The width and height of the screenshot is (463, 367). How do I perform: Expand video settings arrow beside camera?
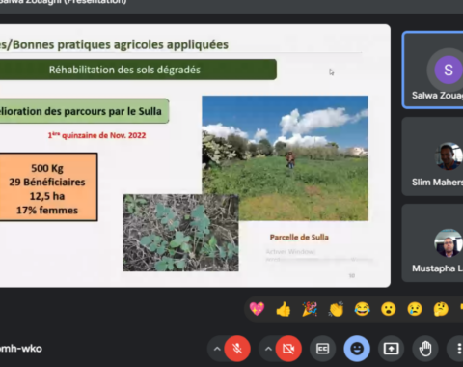[268, 349]
